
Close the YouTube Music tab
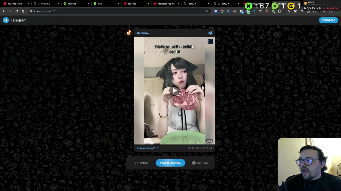tap(28, 4)
